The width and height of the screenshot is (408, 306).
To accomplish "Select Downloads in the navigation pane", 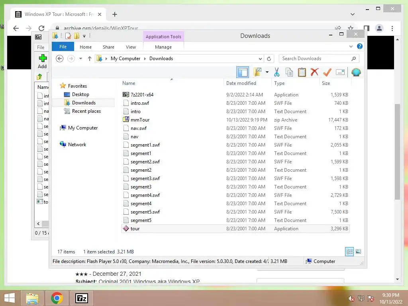I will [84, 102].
